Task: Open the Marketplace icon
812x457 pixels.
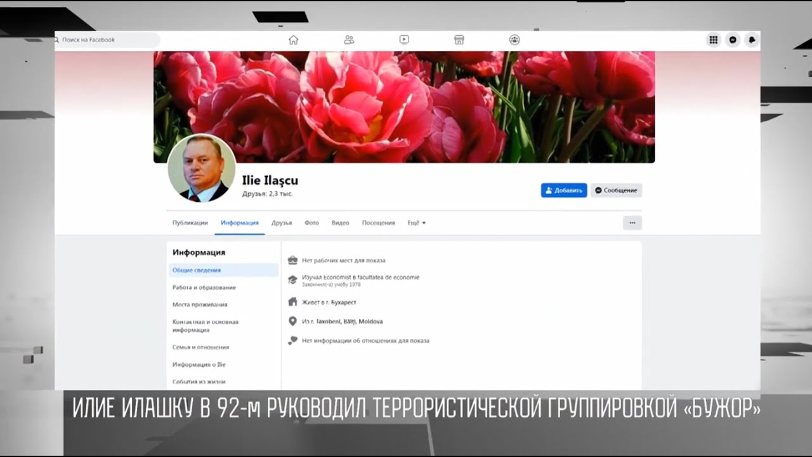Action: 459,39
